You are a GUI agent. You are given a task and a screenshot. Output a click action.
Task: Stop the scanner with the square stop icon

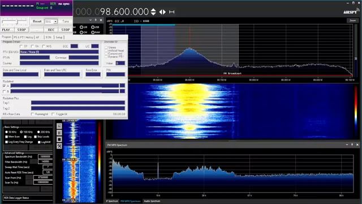coord(59,139)
